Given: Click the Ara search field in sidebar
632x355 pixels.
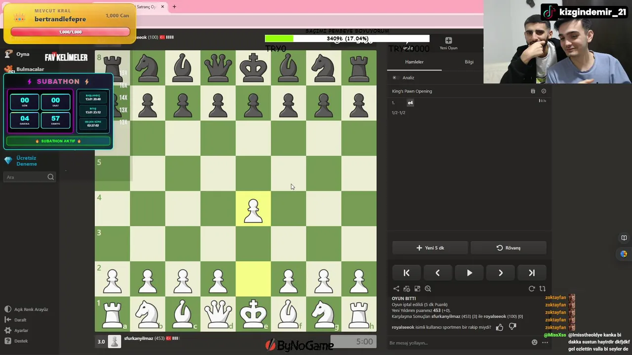Looking at the screenshot, I should point(30,177).
